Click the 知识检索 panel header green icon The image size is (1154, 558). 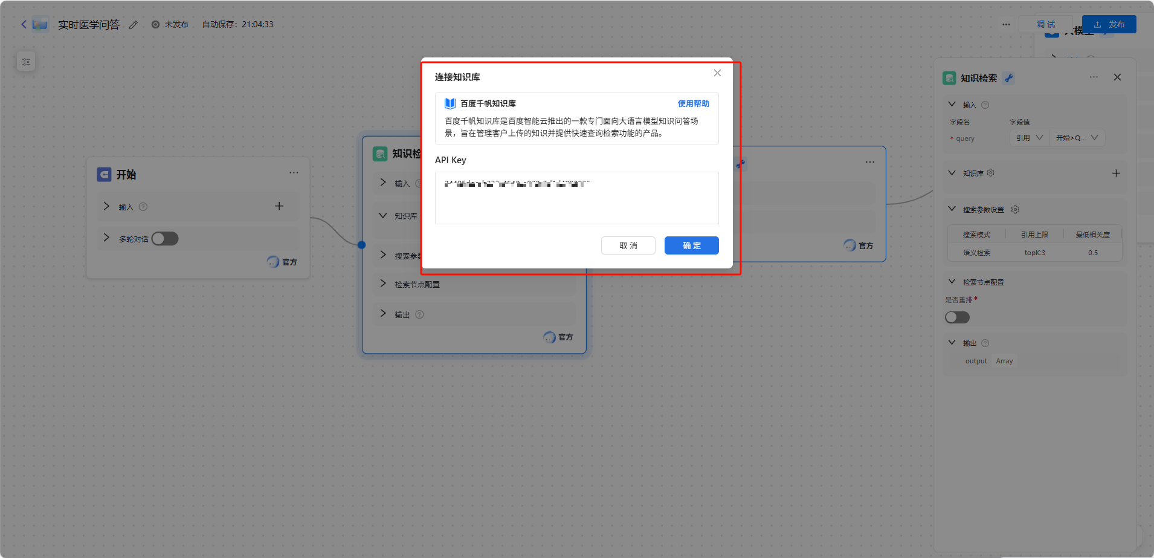point(949,78)
